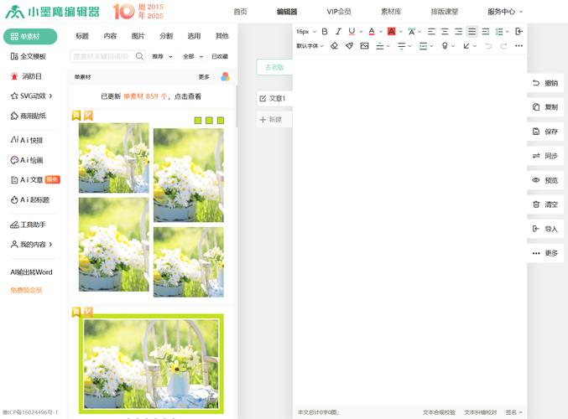Preview the article with 预览
Screen dimensions: 568x419
(x=545, y=180)
